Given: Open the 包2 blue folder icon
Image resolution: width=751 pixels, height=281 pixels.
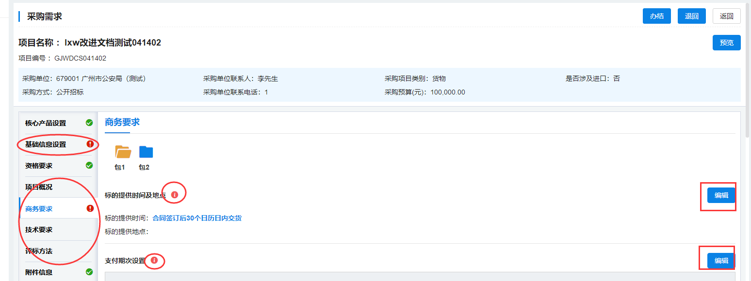Looking at the screenshot, I should point(146,152).
